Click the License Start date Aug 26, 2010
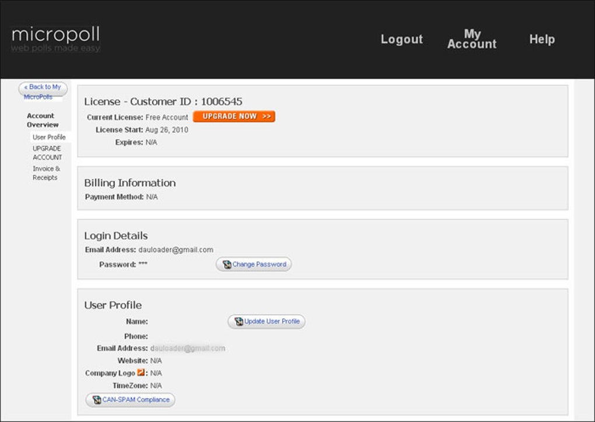 click(x=167, y=129)
